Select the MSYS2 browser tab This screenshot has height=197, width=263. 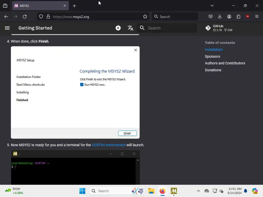(x=40, y=6)
